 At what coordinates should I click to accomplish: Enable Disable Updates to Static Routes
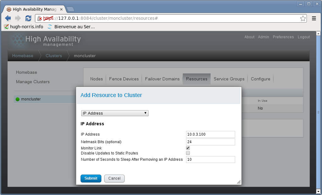point(188,153)
